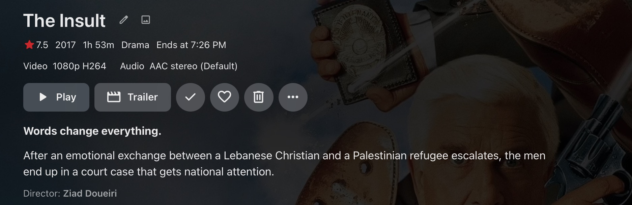
Task: Click the 2017 release year
Action: pyautogui.click(x=65, y=45)
